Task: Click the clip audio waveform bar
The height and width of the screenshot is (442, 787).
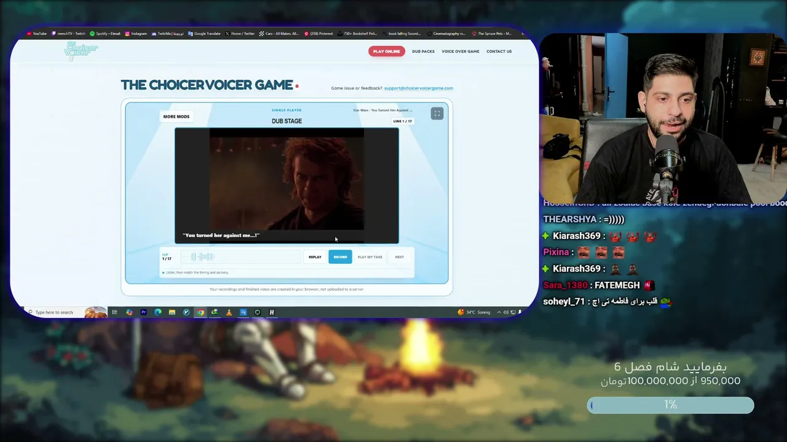Action: (x=240, y=257)
